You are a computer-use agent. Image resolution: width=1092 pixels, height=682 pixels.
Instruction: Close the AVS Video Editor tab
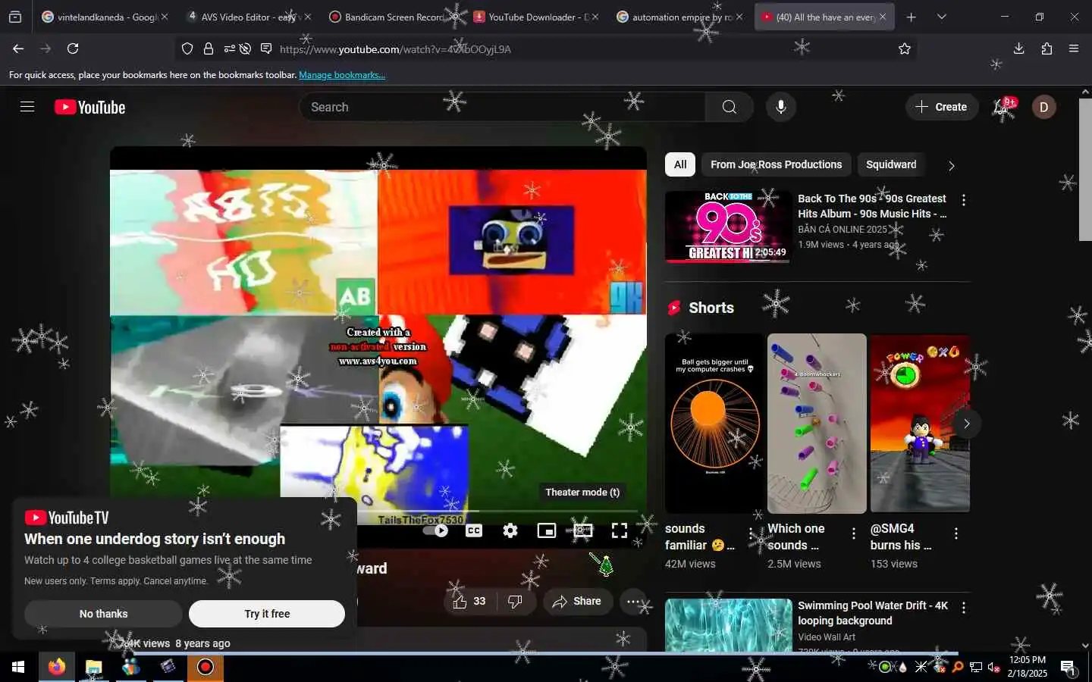pyautogui.click(x=307, y=17)
